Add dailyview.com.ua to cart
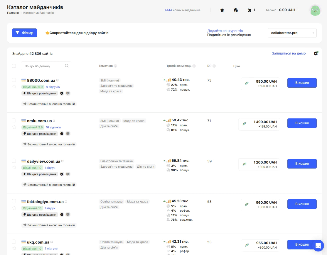 pyautogui.click(x=302, y=164)
